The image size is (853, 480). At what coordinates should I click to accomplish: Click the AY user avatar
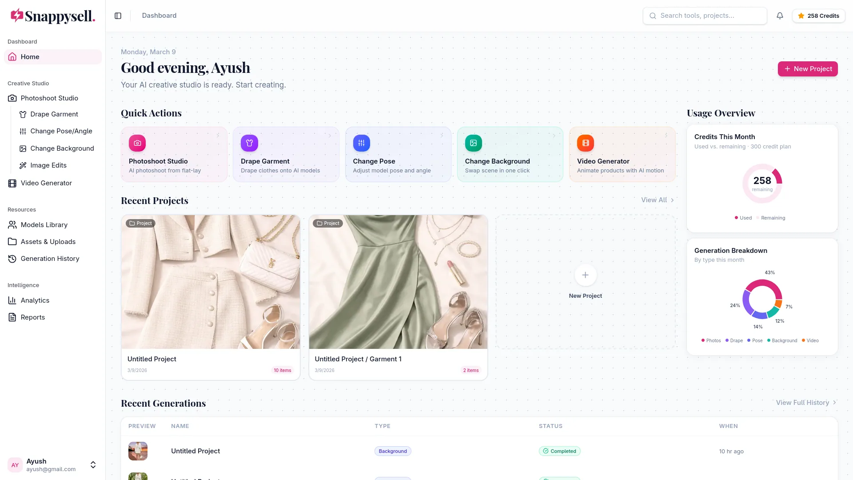(15, 465)
